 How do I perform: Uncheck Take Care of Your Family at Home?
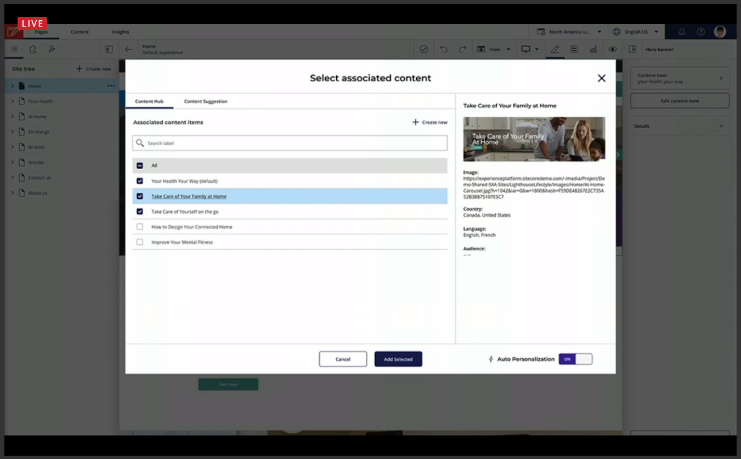pos(140,196)
